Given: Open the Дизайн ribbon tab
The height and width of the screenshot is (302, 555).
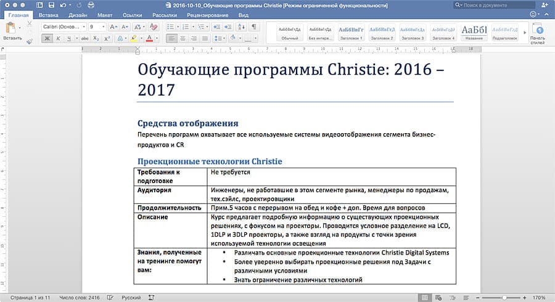Looking at the screenshot, I should pyautogui.click(x=78, y=15).
